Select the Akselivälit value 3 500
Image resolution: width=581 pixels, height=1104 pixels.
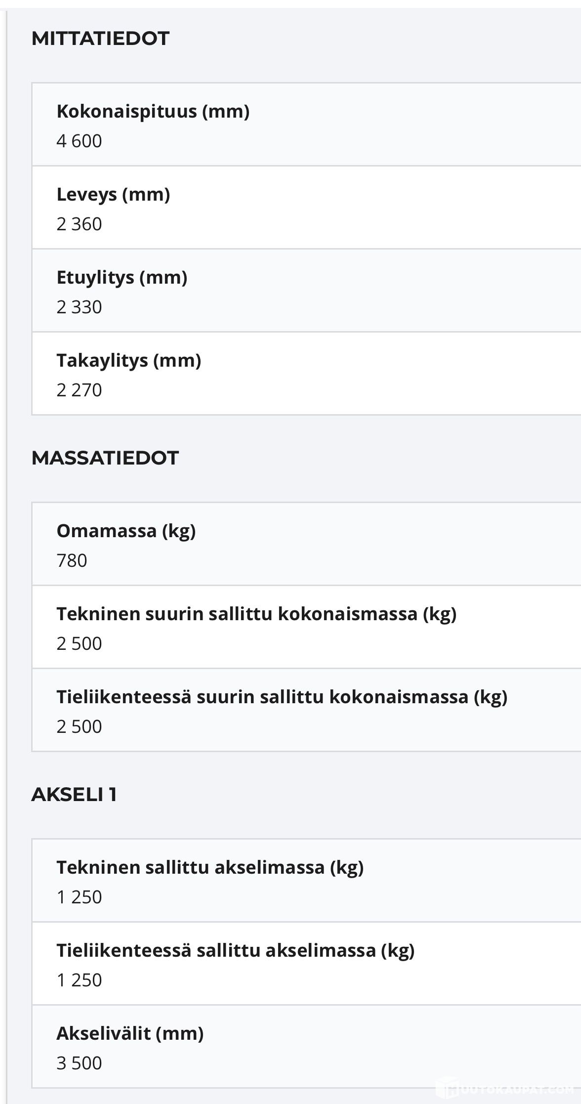click(x=79, y=1063)
